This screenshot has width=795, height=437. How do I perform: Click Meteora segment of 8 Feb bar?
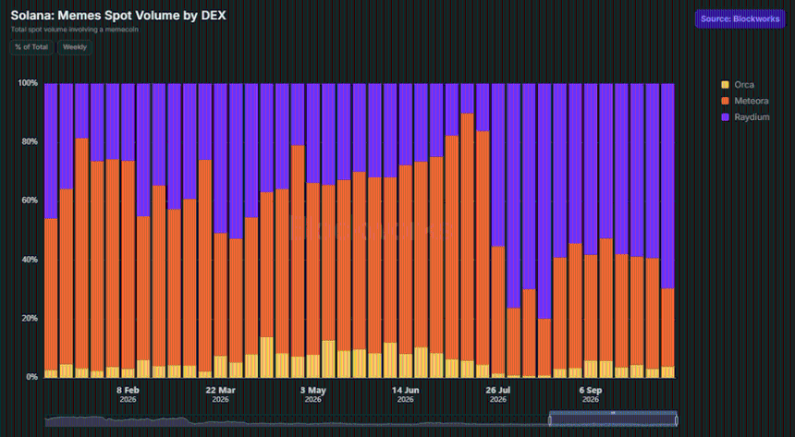[x=128, y=264]
